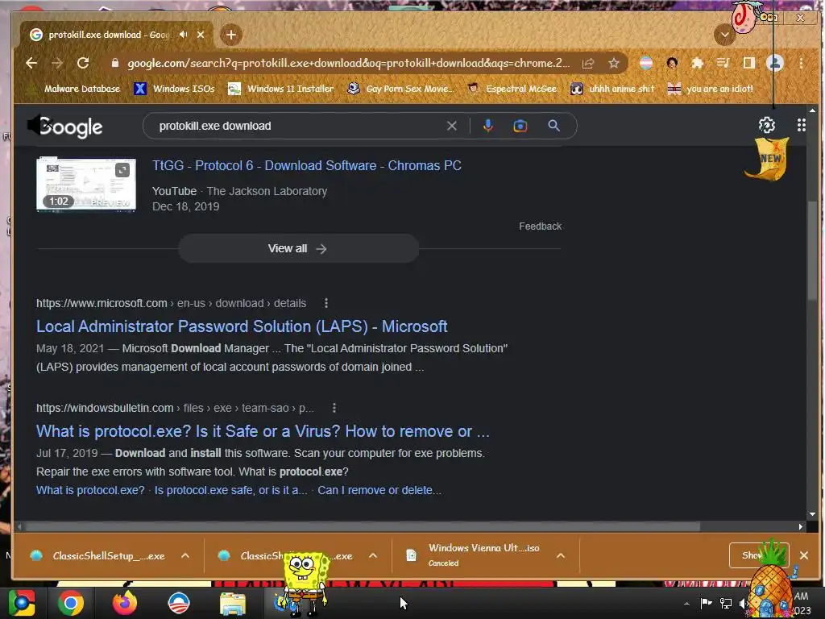Viewport: 825px width, 619px height.
Task: Go back to the previous page
Action: point(31,63)
